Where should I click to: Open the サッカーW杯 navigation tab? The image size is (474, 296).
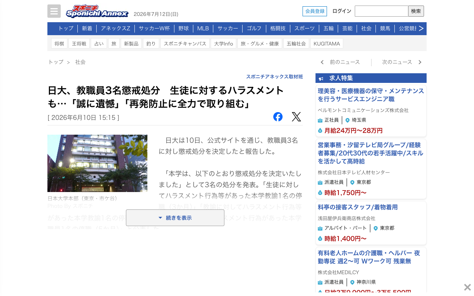[x=154, y=28]
